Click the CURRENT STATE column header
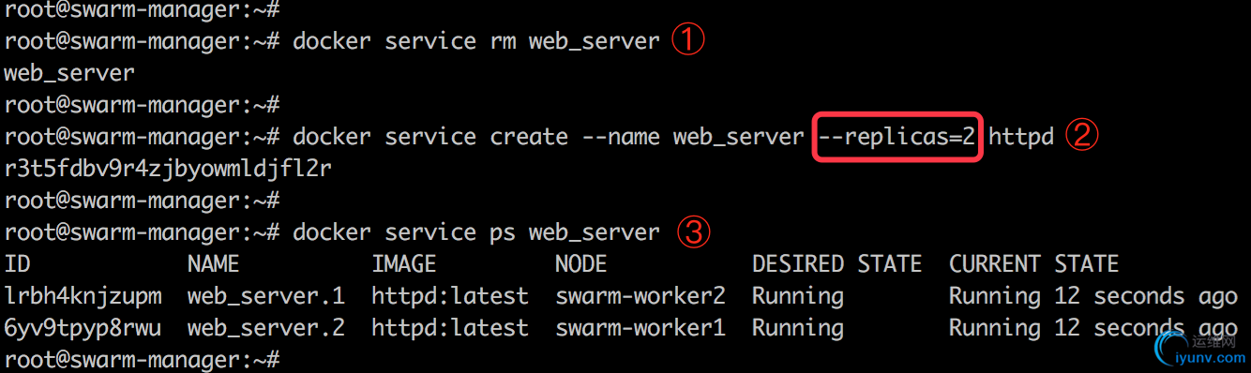This screenshot has height=373, width=1251. point(1033,264)
